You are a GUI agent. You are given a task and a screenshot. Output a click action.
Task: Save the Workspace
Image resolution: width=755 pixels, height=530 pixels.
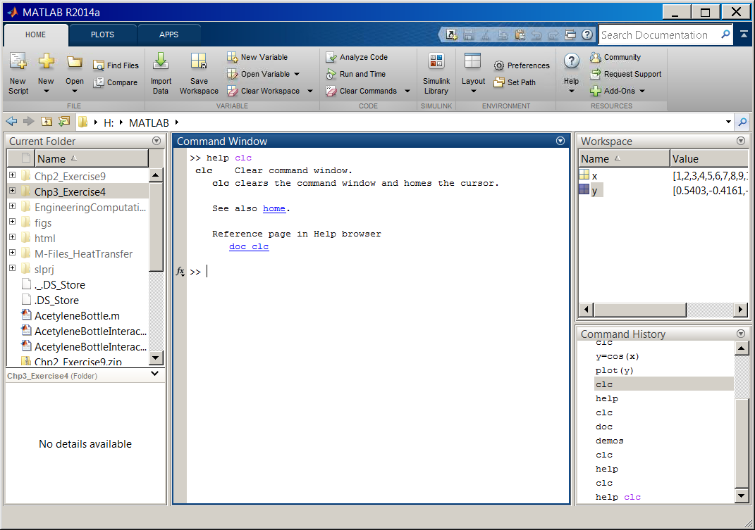(199, 74)
